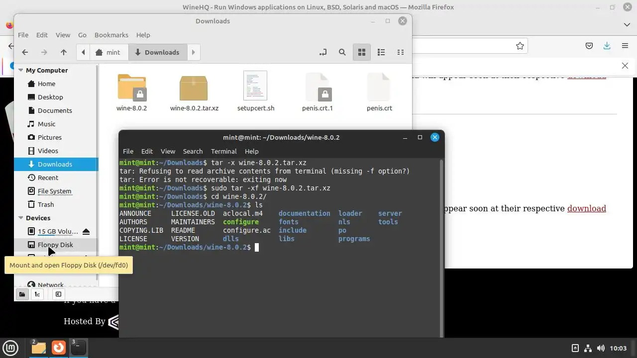Open the terminal Search menu

coord(193,151)
